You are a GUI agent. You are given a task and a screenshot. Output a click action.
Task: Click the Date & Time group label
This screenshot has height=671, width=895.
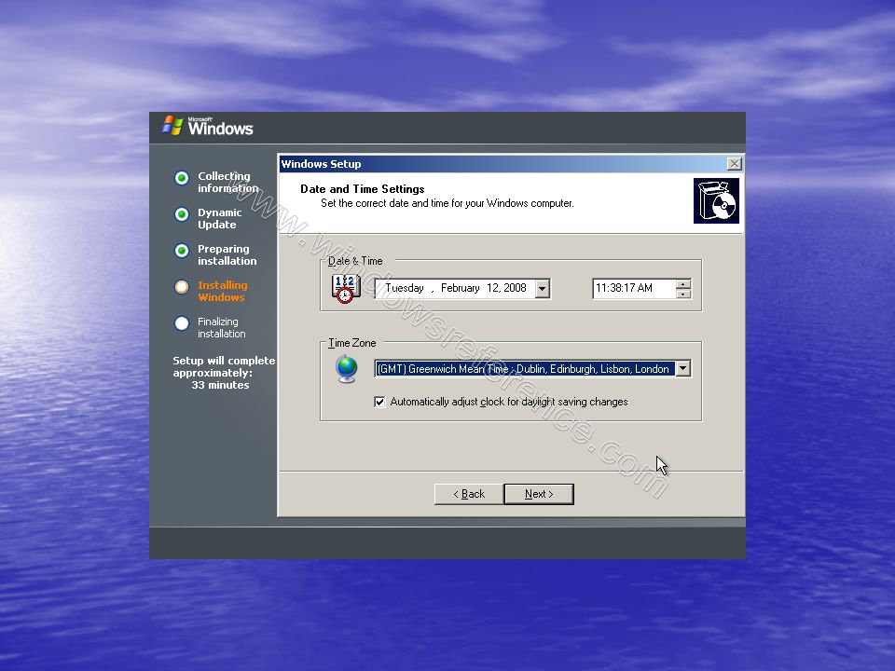click(x=355, y=261)
